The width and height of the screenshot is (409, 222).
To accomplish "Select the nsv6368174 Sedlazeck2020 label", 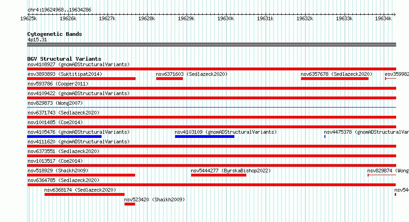I will click(x=80, y=190).
